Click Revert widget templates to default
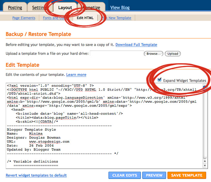 coord(36,175)
